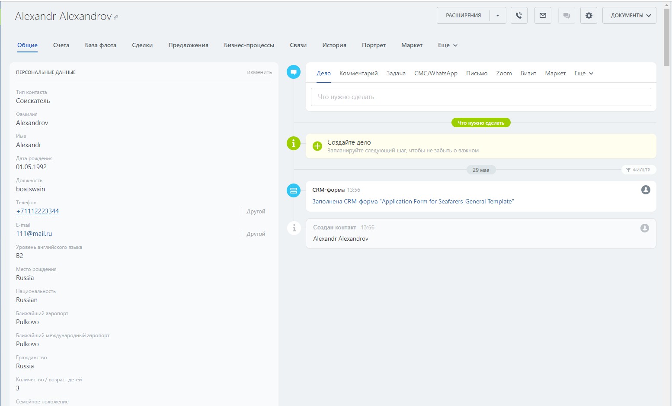This screenshot has width=672, height=406.
Task: Open the Другой phone type selector
Action: point(256,212)
